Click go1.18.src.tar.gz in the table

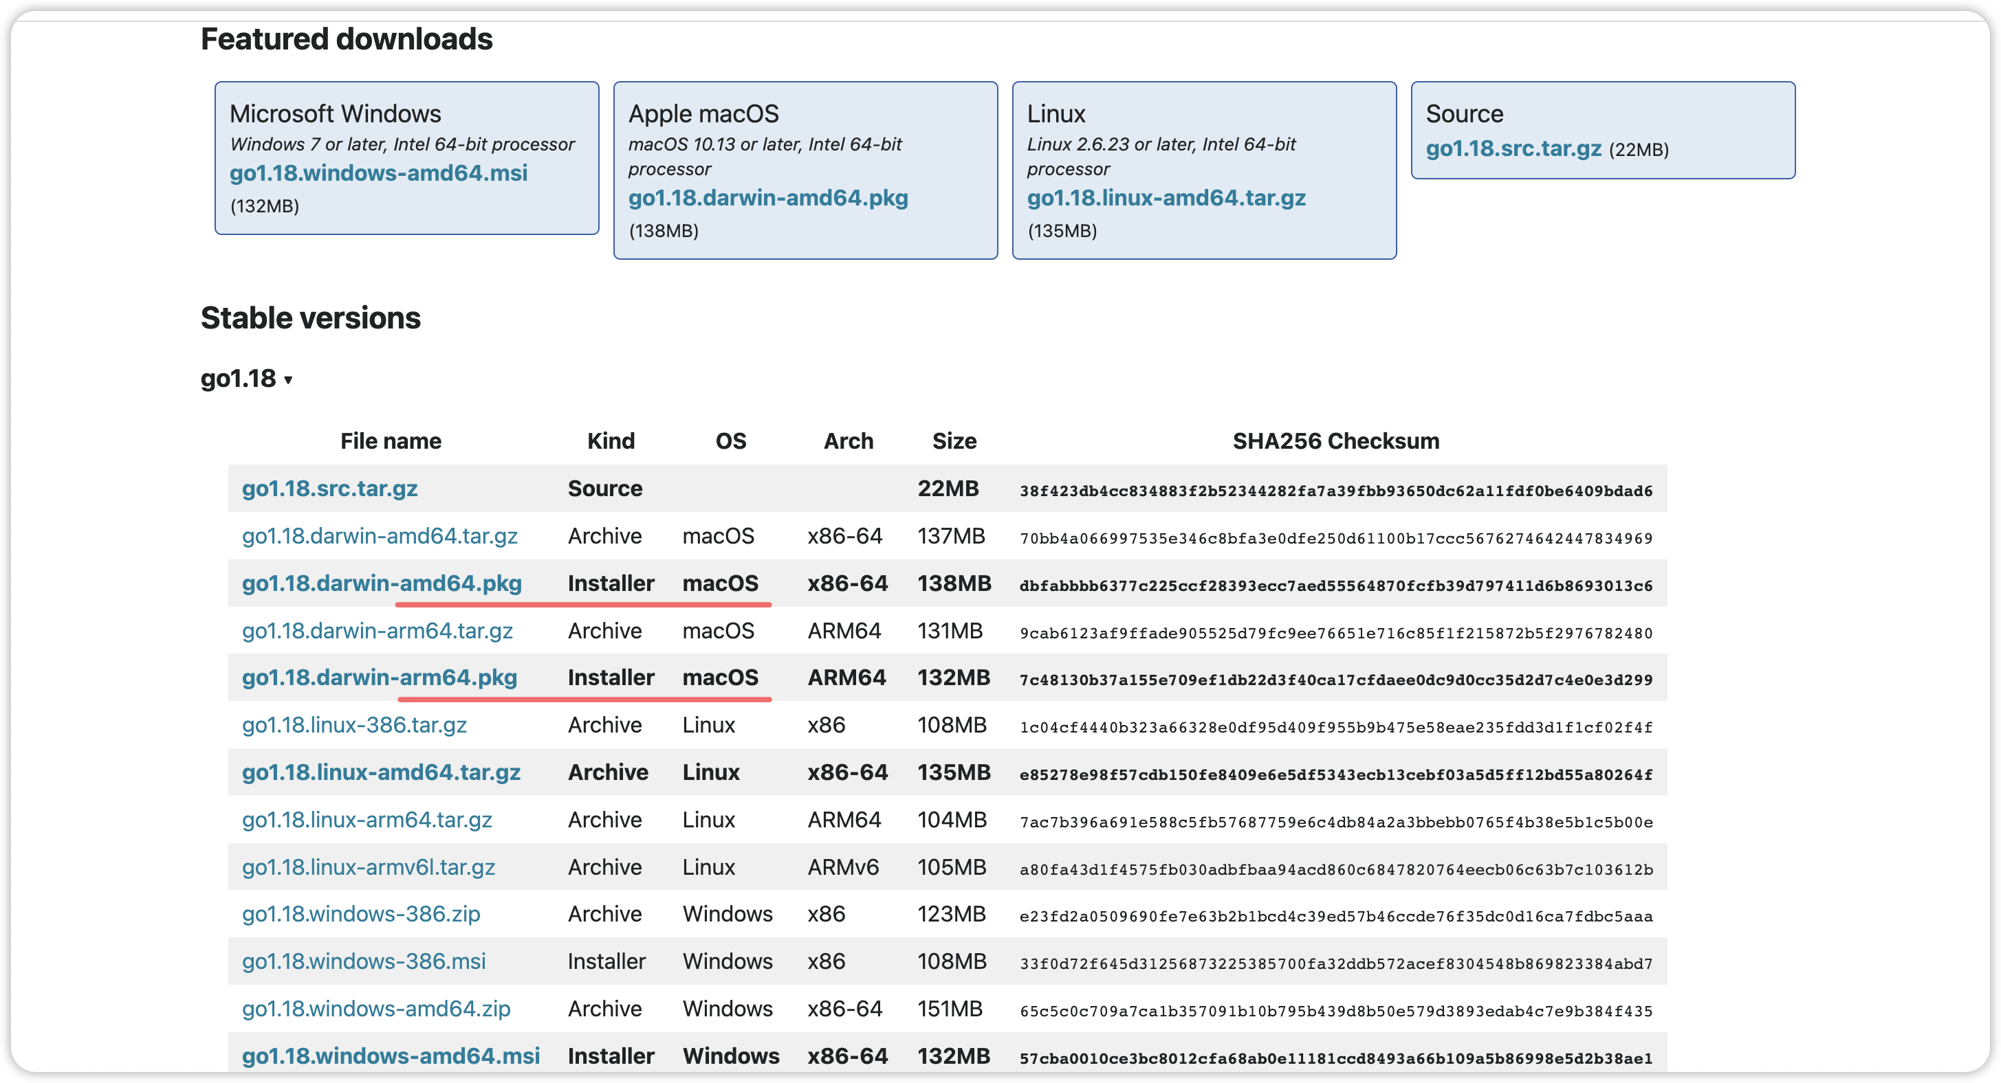coord(329,489)
